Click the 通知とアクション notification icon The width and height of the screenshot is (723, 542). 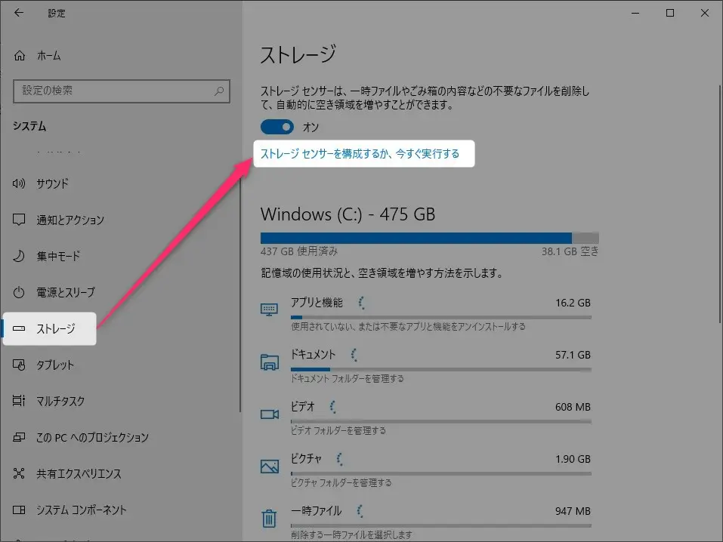[x=19, y=220]
